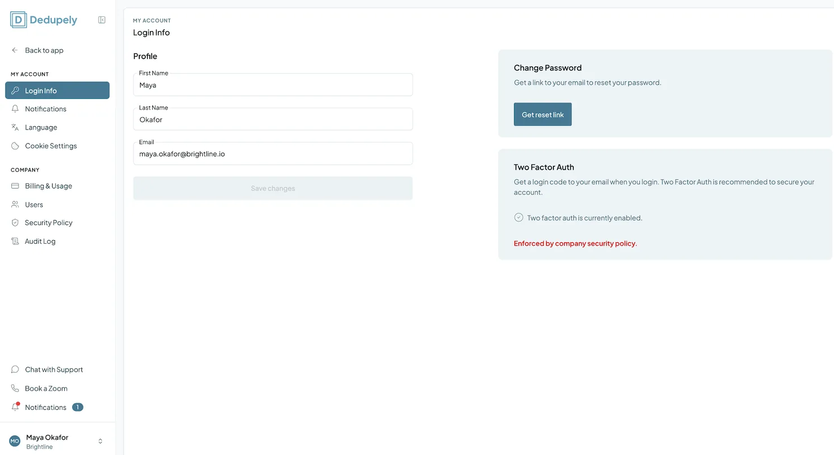Open Notifications near the sidebar bottom
The image size is (834, 455).
[57, 407]
